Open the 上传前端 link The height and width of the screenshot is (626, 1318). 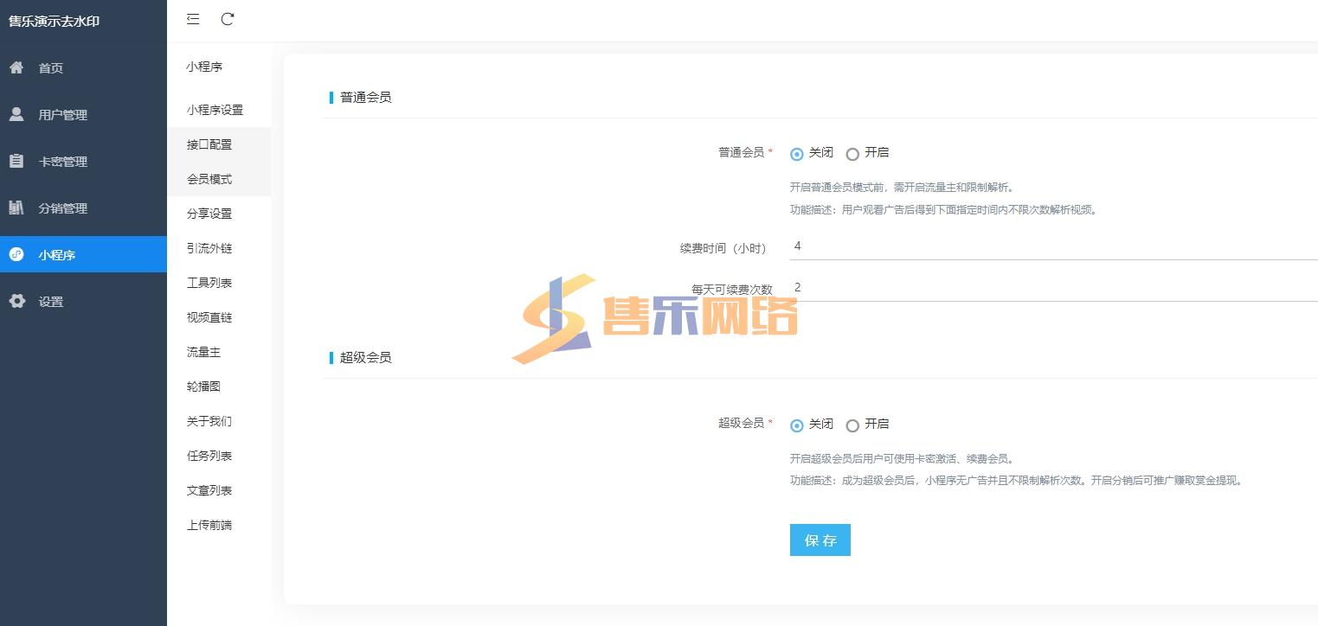(x=209, y=525)
